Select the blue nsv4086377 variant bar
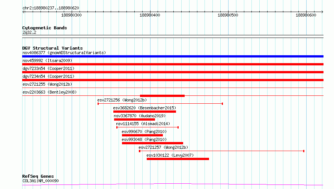 [x=173, y=56]
